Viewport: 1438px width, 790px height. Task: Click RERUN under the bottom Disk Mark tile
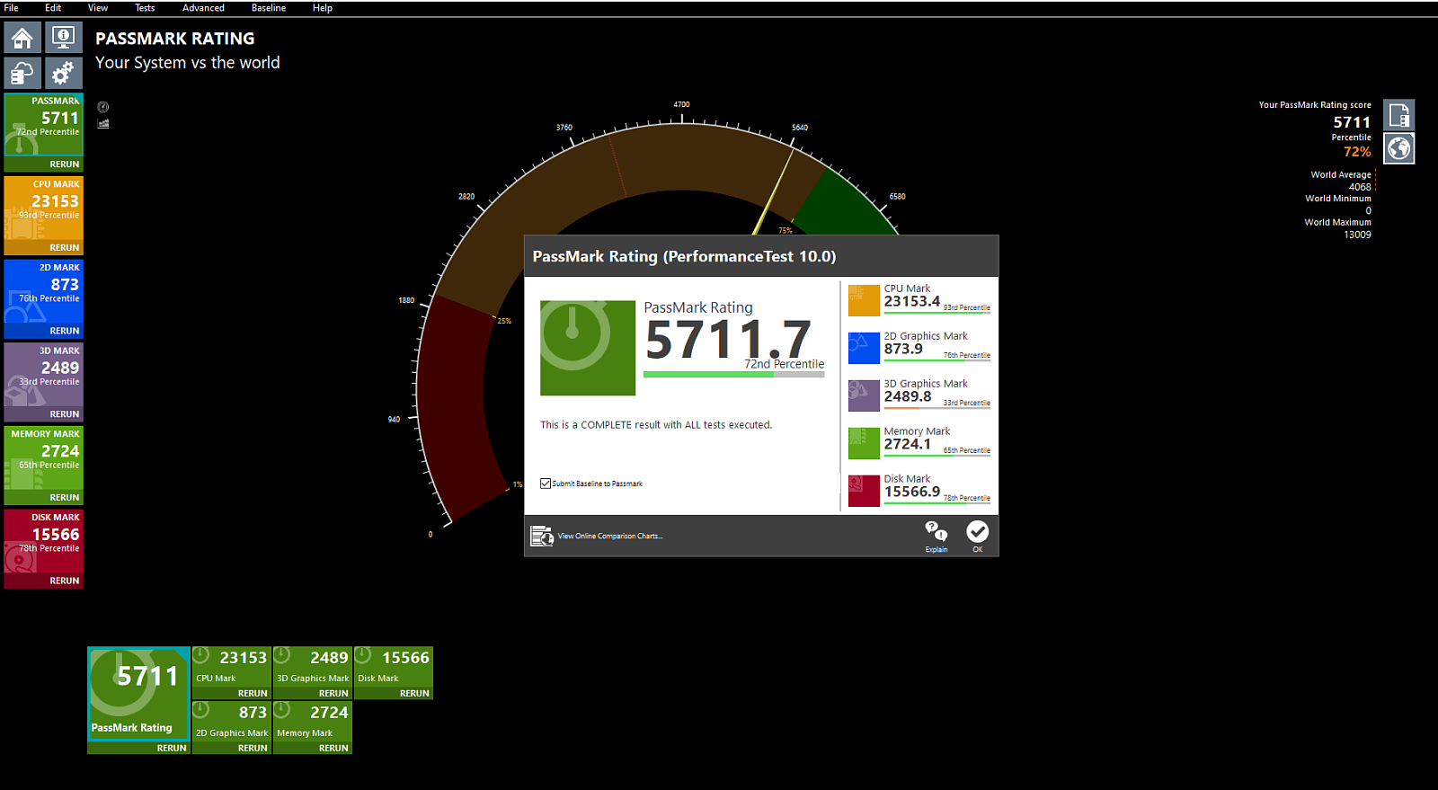[x=414, y=694]
